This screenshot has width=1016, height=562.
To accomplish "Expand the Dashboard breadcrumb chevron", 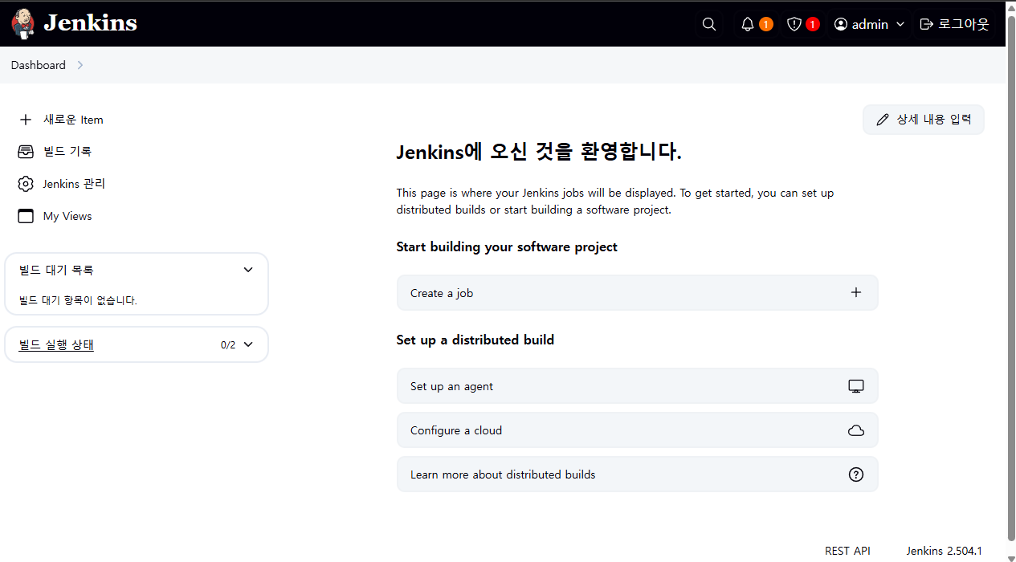I will (80, 65).
